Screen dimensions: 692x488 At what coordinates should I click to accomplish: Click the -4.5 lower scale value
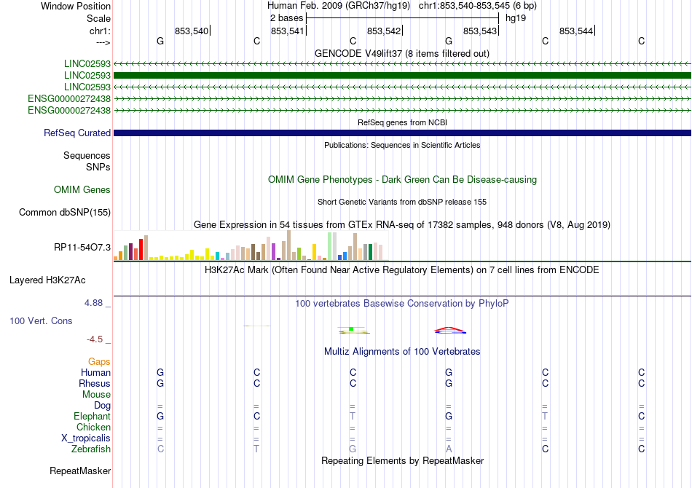tap(95, 339)
